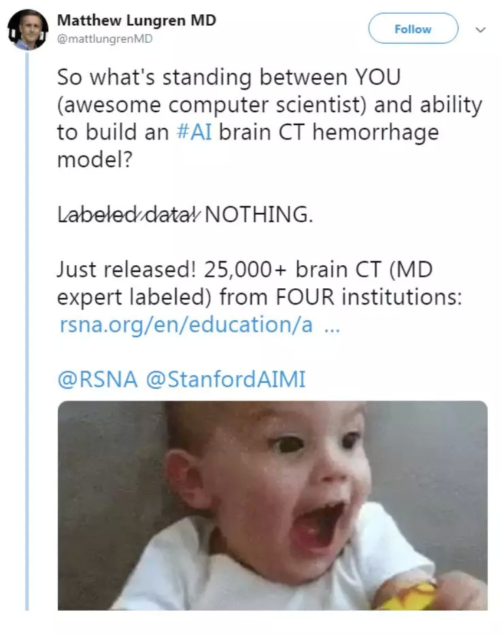The image size is (502, 635).
Task: Open the #AI hashtag
Action: 193,132
